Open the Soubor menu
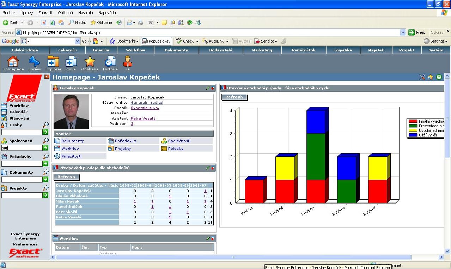 click(x=9, y=13)
